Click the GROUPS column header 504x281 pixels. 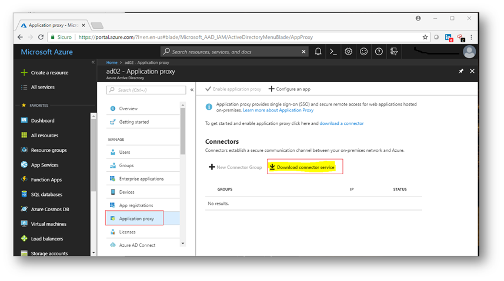pyautogui.click(x=225, y=189)
